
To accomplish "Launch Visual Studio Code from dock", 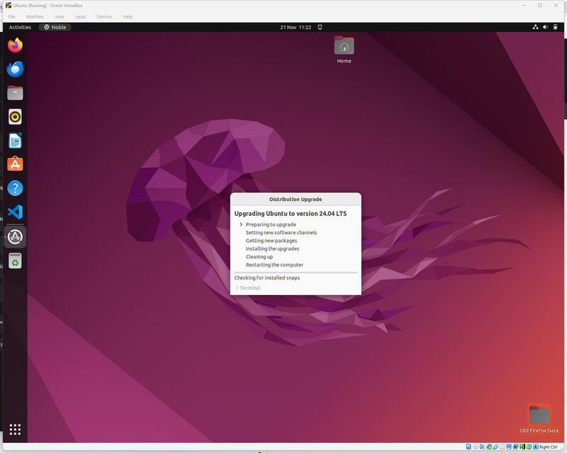I will coord(15,212).
